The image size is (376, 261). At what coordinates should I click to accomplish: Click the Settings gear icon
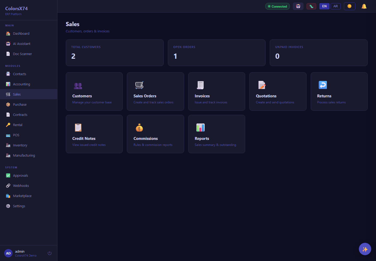[8, 206]
